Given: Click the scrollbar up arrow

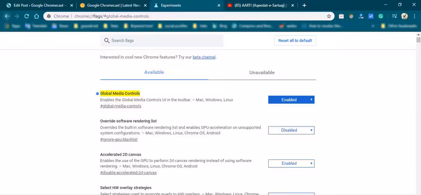Looking at the screenshot, I should 418,34.
